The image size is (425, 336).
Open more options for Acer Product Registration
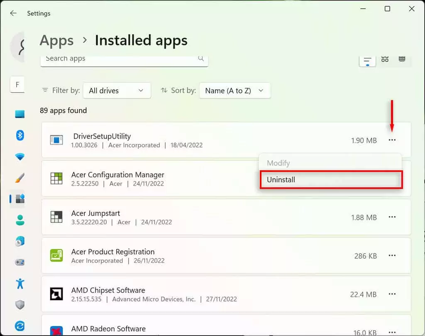coord(392,255)
